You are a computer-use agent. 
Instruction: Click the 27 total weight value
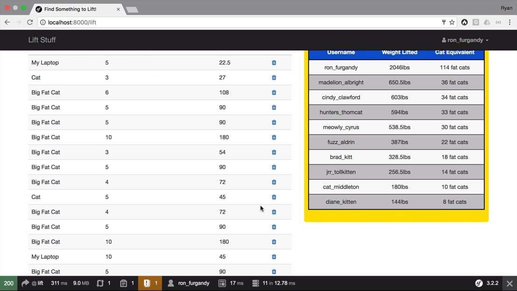coord(222,77)
